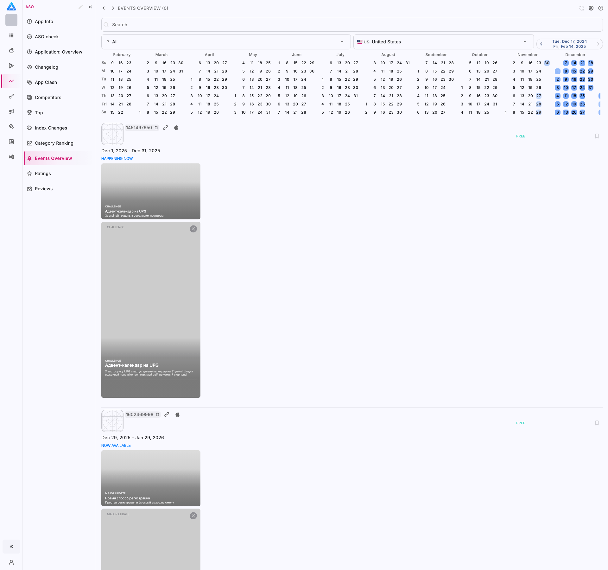Open the key-shaped keywords rail icon
608x570 pixels.
tap(11, 96)
